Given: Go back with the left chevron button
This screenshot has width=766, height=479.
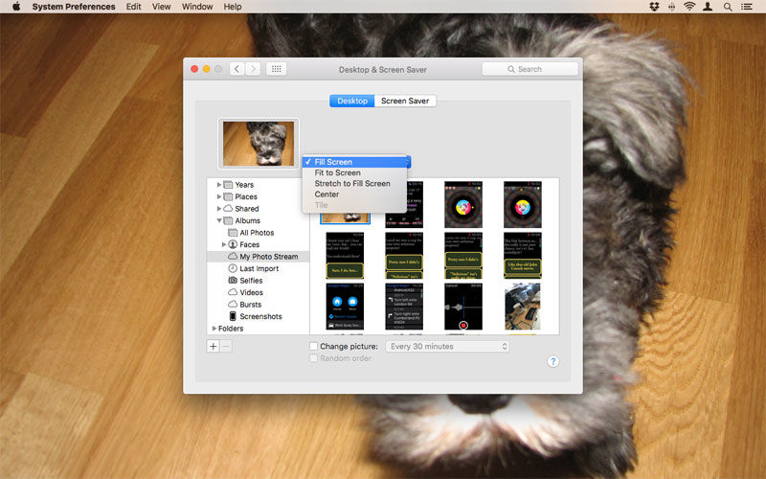Looking at the screenshot, I should 237,69.
